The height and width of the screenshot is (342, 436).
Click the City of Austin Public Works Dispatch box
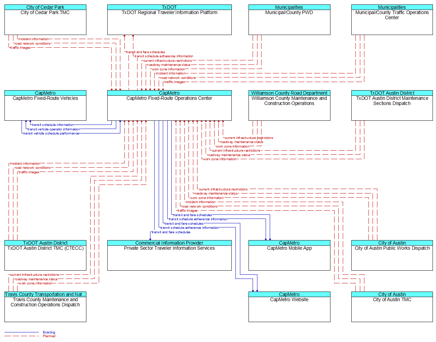tap(392, 255)
